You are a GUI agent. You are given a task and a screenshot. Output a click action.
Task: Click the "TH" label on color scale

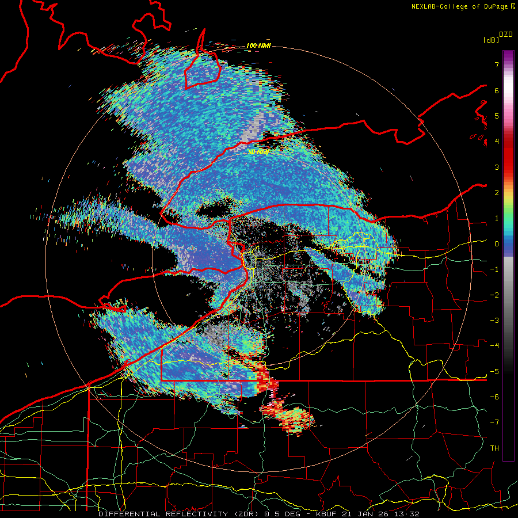click(x=494, y=448)
